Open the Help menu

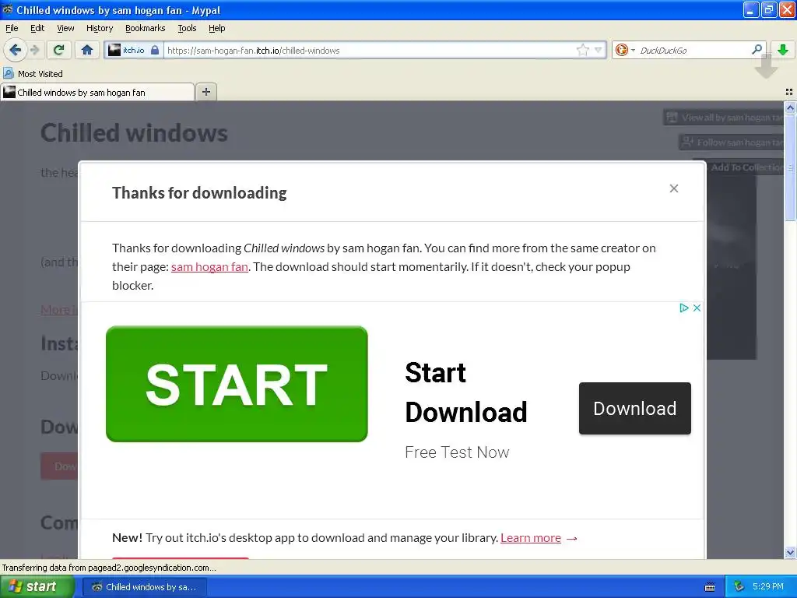(216, 28)
